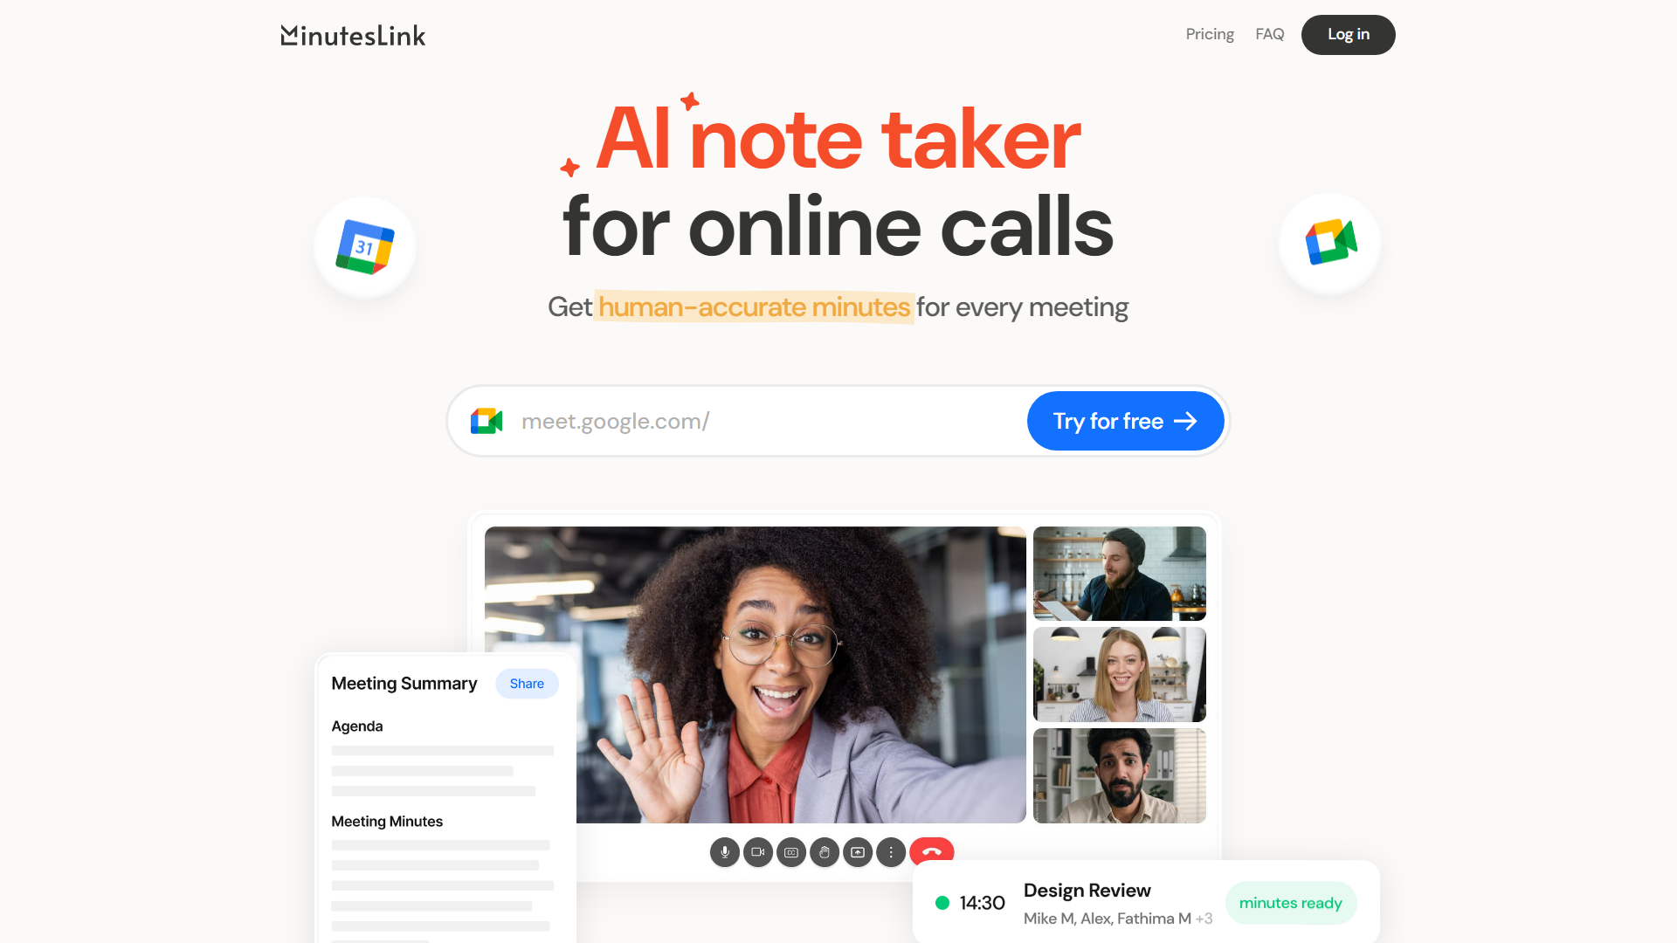Screen dimensions: 1677x943
Task: Click the Google Meet icon in input field
Action: 486,420
